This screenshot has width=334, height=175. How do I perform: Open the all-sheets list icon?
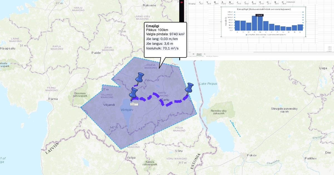(193, 54)
